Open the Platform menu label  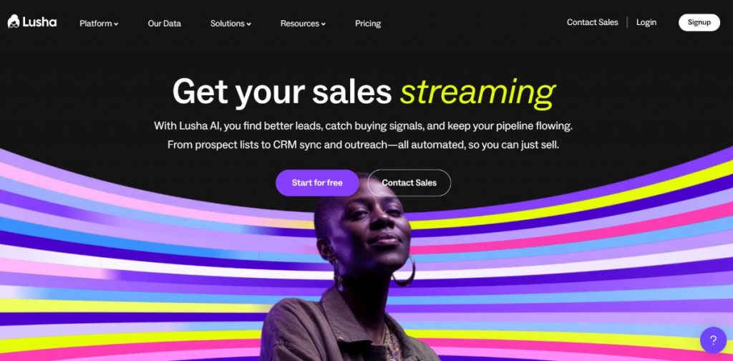[x=96, y=24]
